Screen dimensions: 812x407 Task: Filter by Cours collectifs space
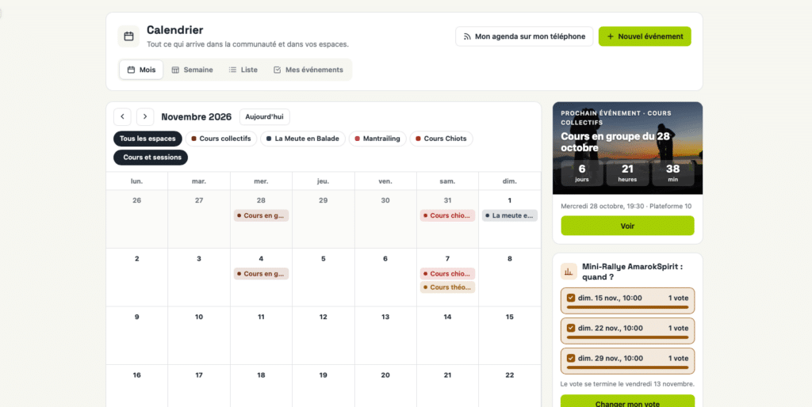[x=221, y=139]
